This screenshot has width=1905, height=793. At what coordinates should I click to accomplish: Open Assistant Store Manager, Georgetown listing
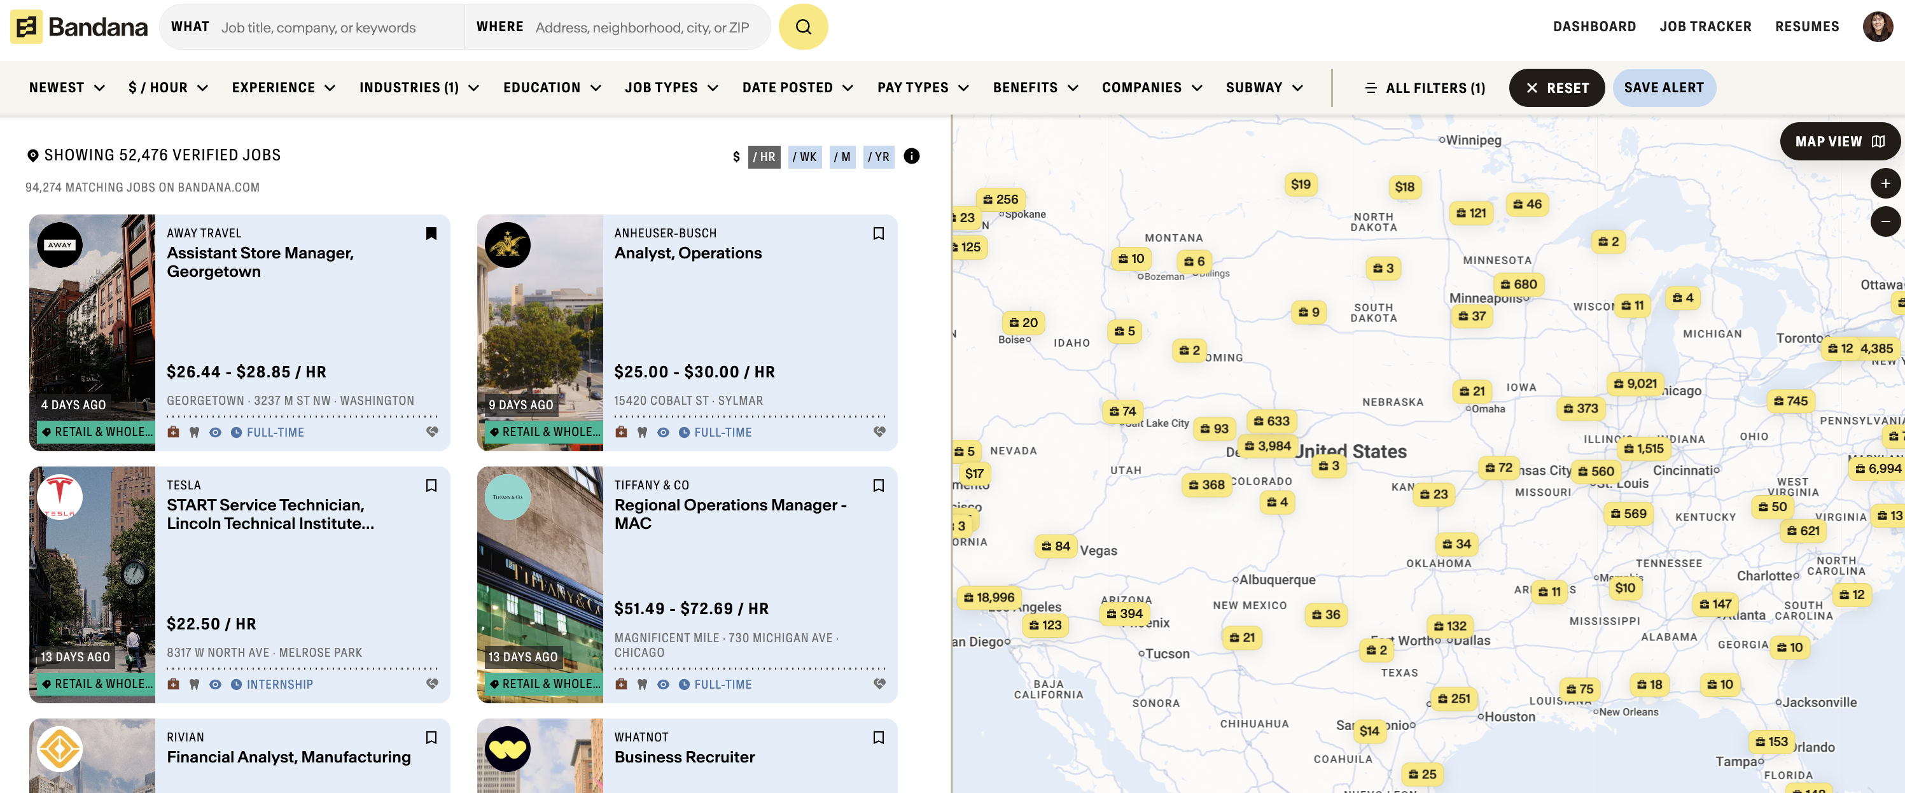tap(260, 262)
